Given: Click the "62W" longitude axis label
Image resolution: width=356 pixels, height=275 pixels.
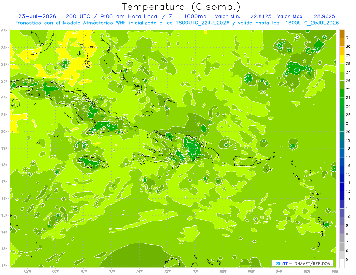Looking at the screenshot, I should tap(307, 271).
